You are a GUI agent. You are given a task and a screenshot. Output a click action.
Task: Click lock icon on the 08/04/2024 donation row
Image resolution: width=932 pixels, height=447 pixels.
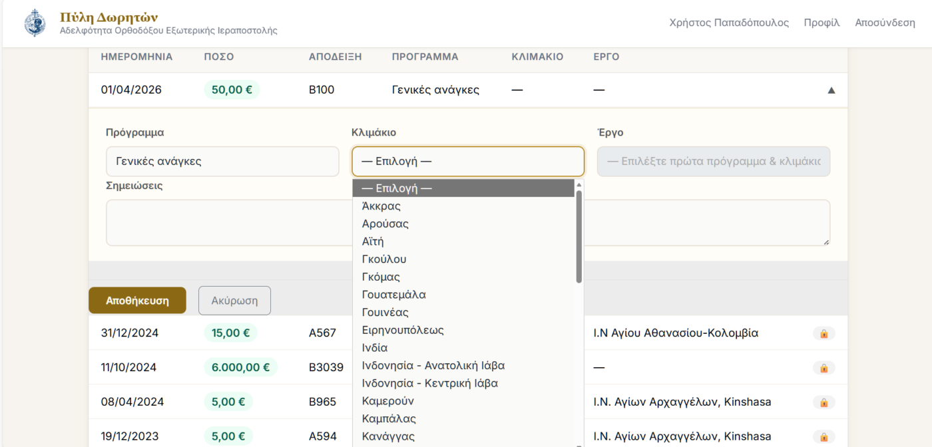[x=823, y=402]
